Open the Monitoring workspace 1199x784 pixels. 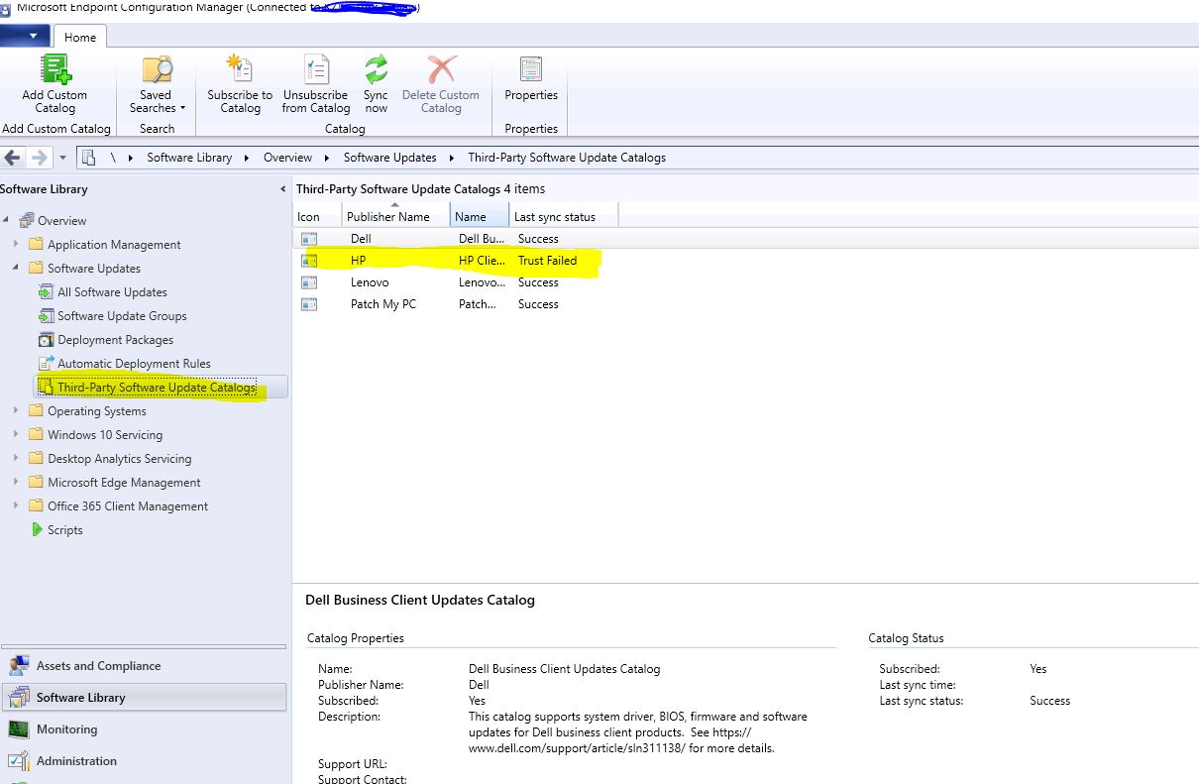point(144,729)
